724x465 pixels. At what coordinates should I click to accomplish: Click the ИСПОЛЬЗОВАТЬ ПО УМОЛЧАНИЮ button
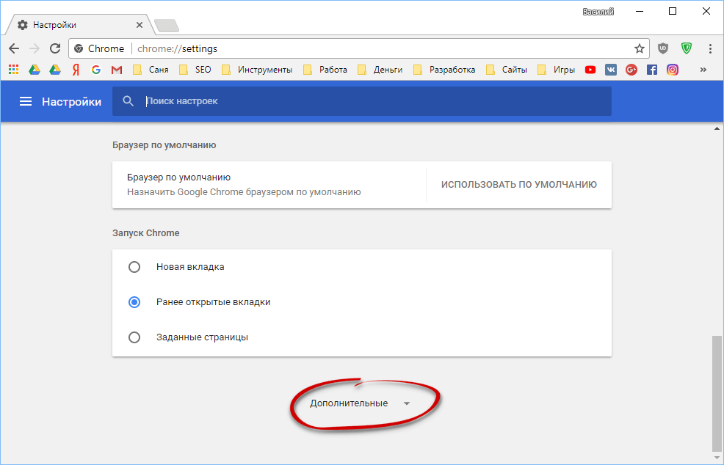point(518,185)
